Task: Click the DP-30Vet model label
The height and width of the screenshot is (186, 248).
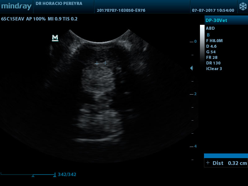Action: tap(216, 20)
